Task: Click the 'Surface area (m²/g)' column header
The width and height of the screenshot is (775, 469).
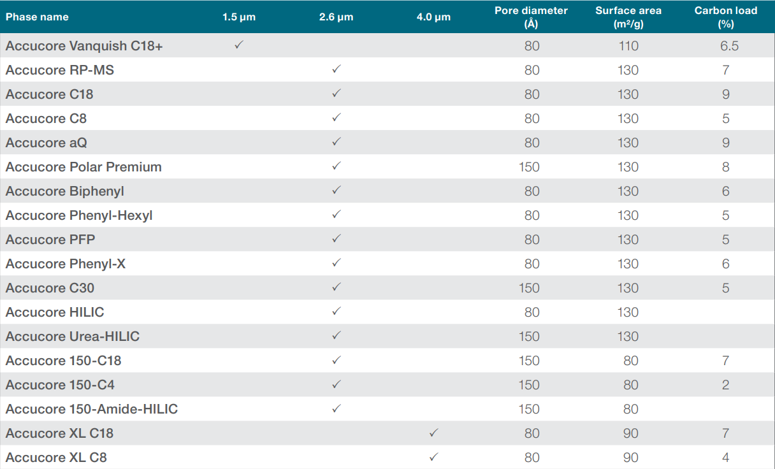Action: tap(628, 17)
